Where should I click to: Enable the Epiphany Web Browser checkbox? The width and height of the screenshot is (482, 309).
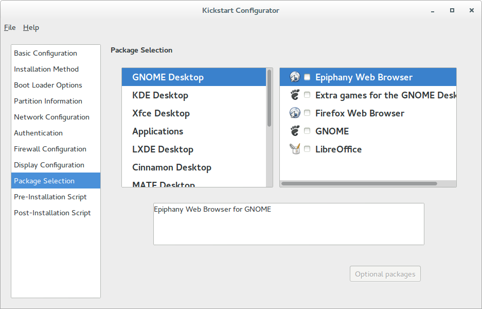tap(307, 77)
